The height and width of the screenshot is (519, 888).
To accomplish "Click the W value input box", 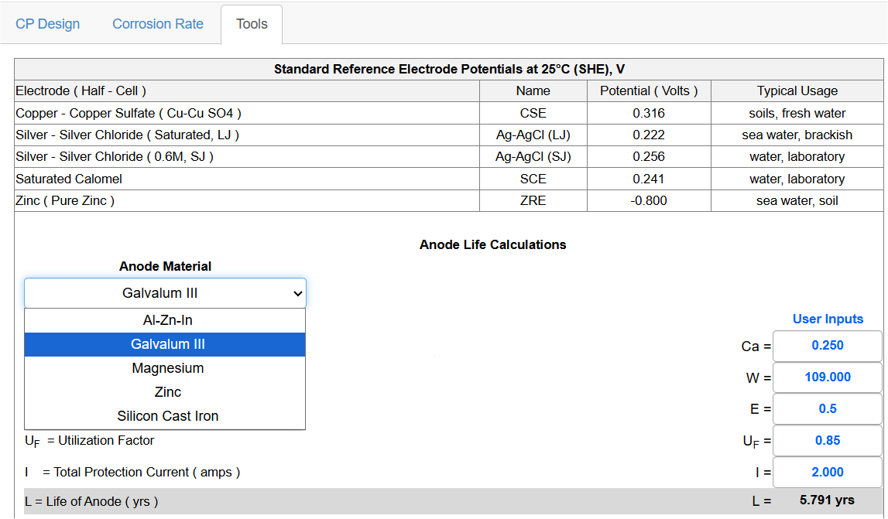I will point(827,377).
